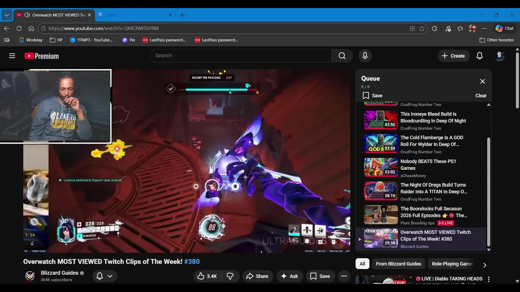Open the HP bookmarks folder
The height and width of the screenshot is (292, 520).
tap(56, 40)
